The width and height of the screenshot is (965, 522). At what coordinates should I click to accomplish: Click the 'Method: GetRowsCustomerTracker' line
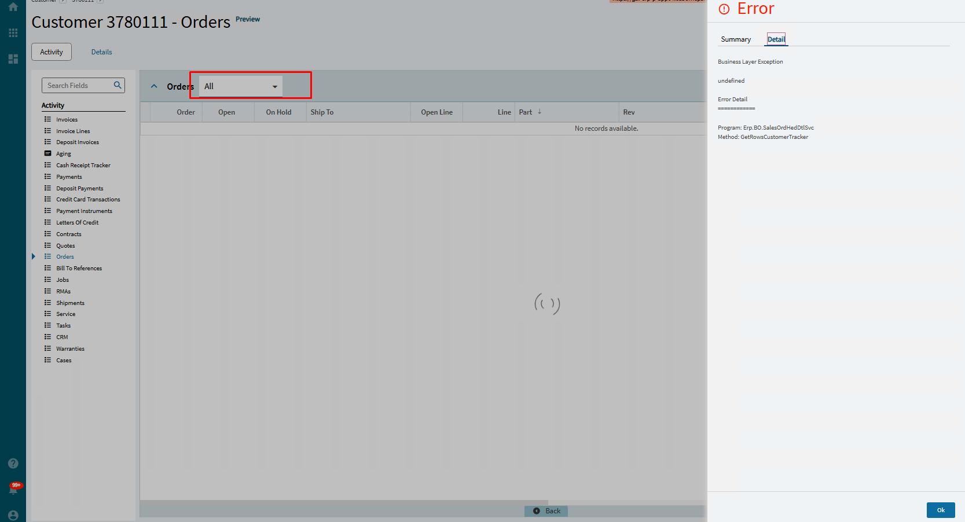763,137
